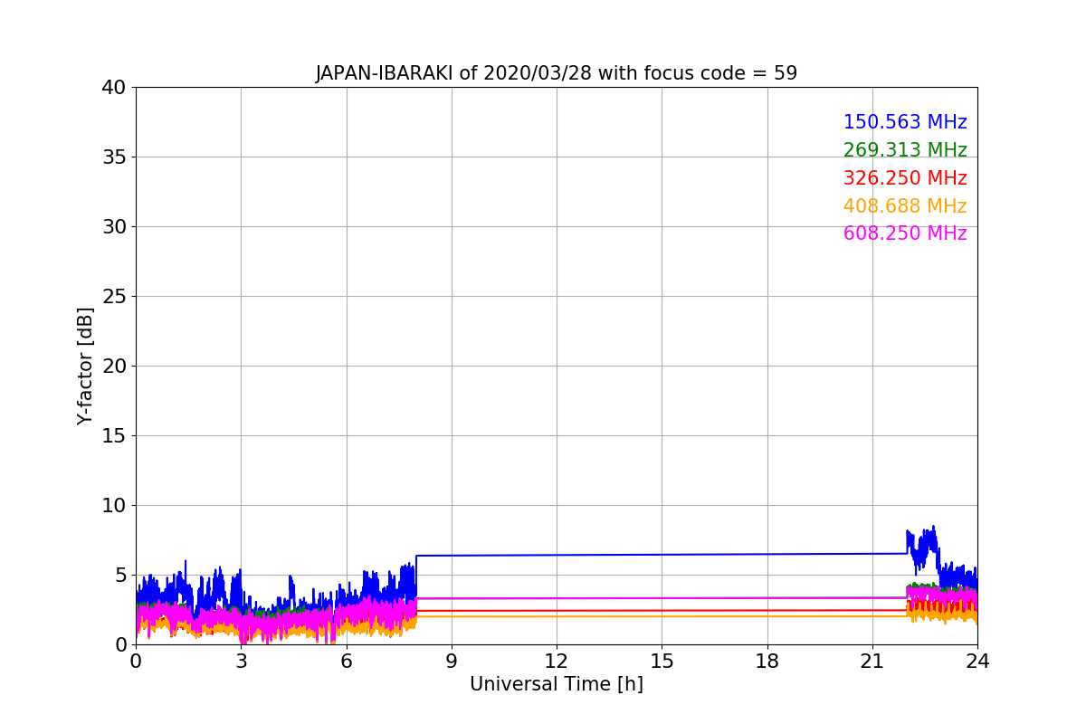Click y-axis tick label 30

click(114, 227)
